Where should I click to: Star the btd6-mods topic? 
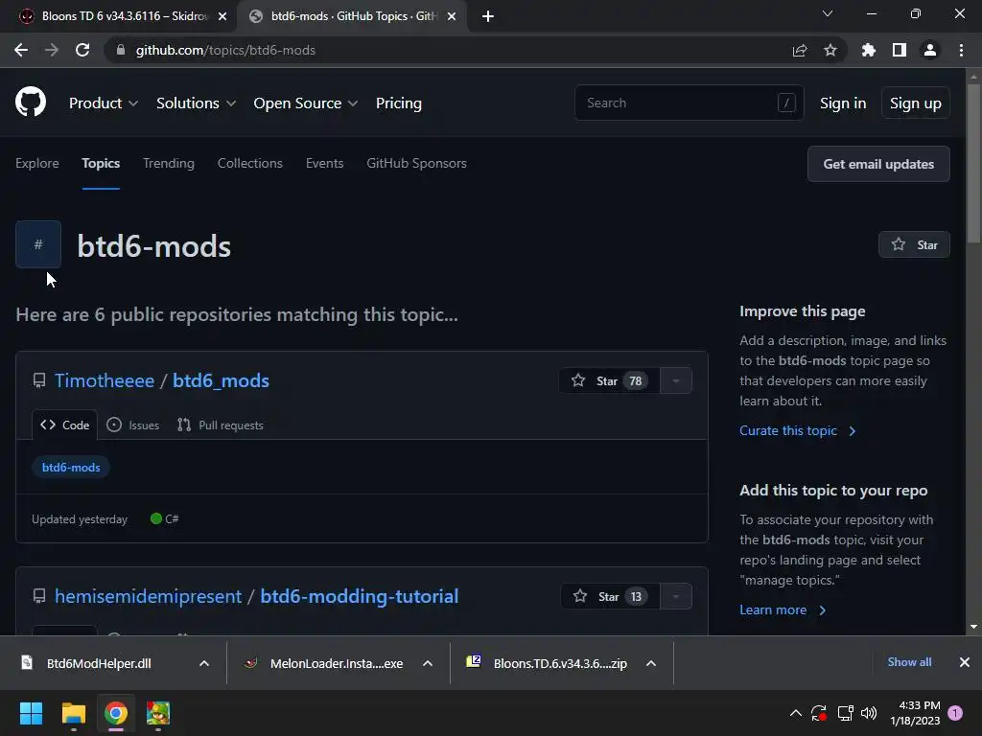[914, 244]
